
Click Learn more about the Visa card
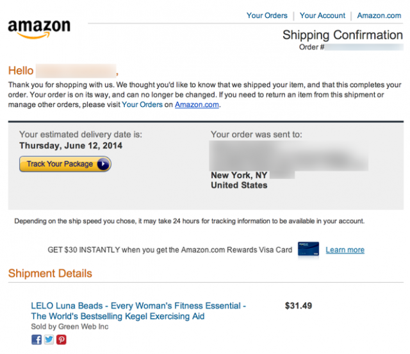345,250
